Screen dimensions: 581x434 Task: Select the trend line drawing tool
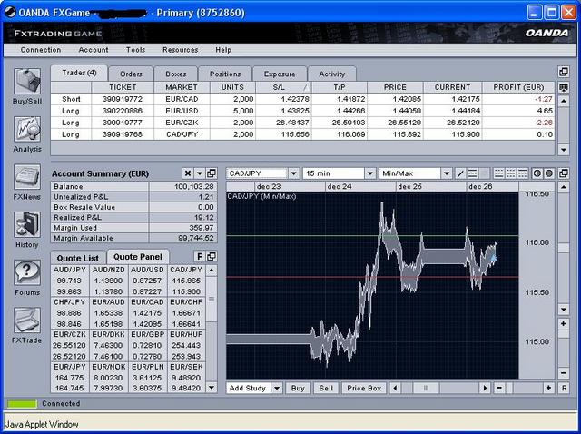click(x=460, y=173)
